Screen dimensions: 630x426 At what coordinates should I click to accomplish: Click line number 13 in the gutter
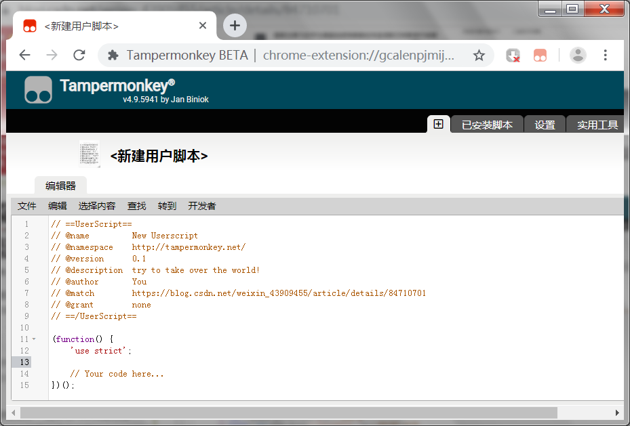24,362
